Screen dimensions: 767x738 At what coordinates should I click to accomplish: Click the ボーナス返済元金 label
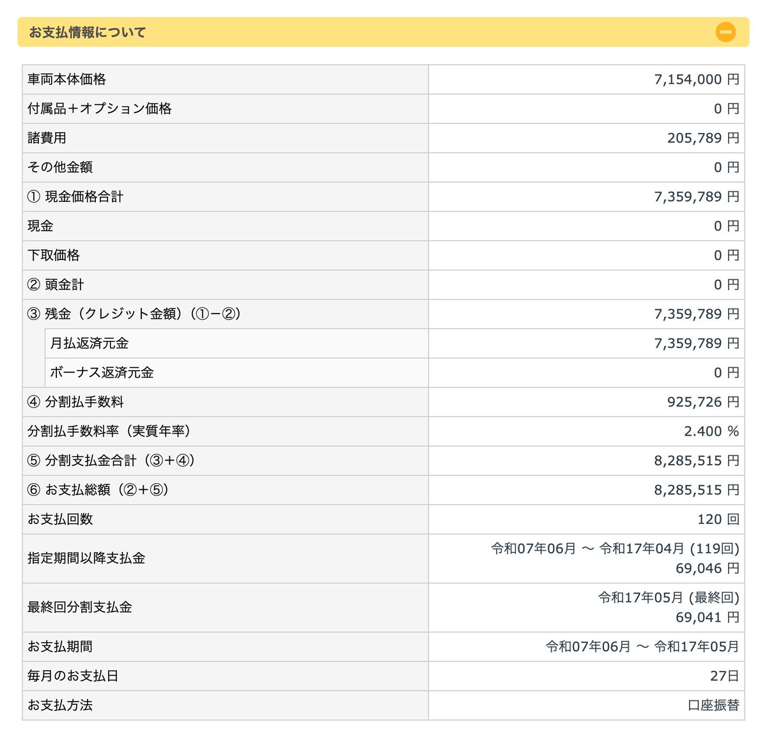[102, 373]
